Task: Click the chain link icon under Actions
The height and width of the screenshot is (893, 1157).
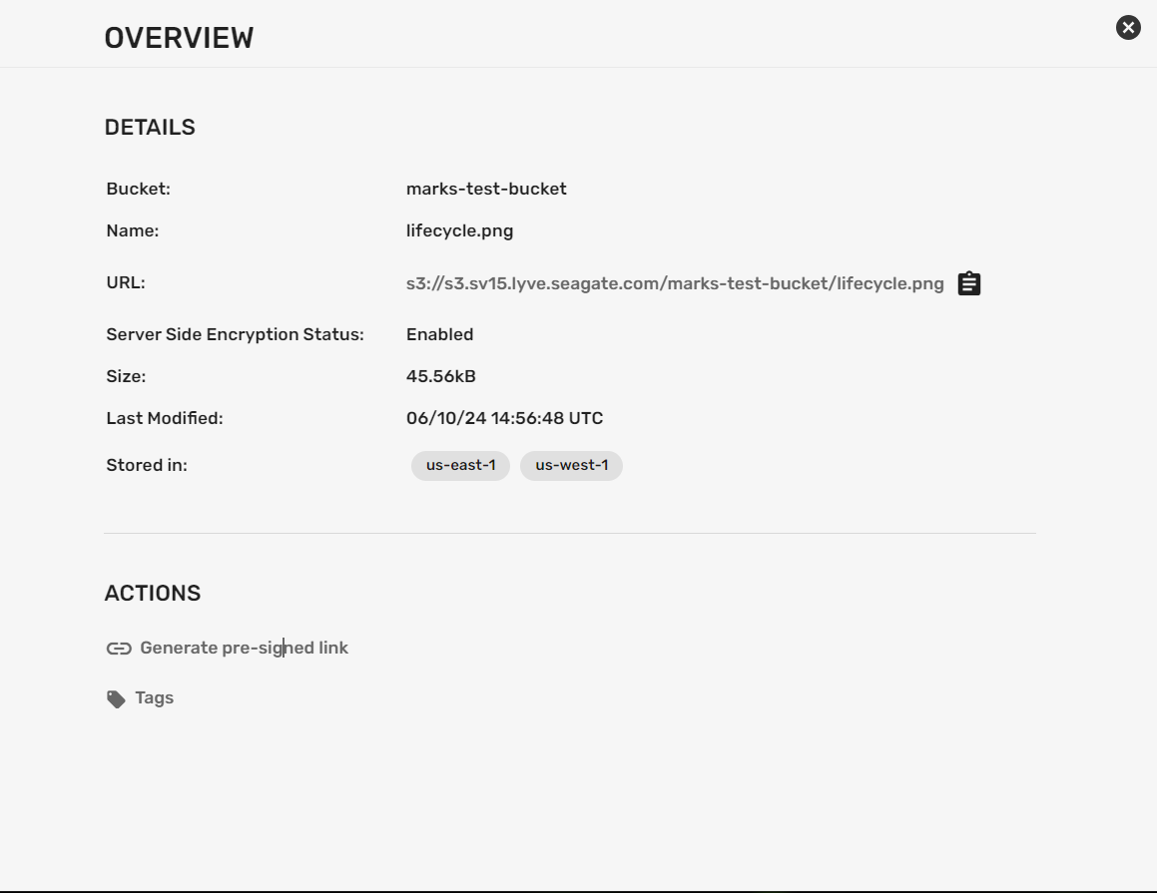Action: coord(119,649)
